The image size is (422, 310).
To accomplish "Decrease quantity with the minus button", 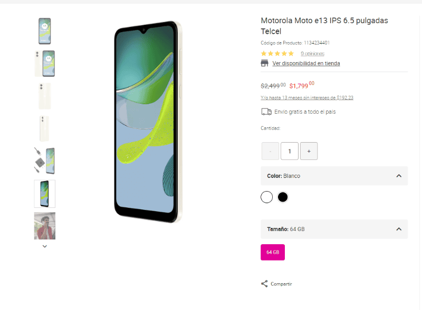I will pyautogui.click(x=270, y=151).
